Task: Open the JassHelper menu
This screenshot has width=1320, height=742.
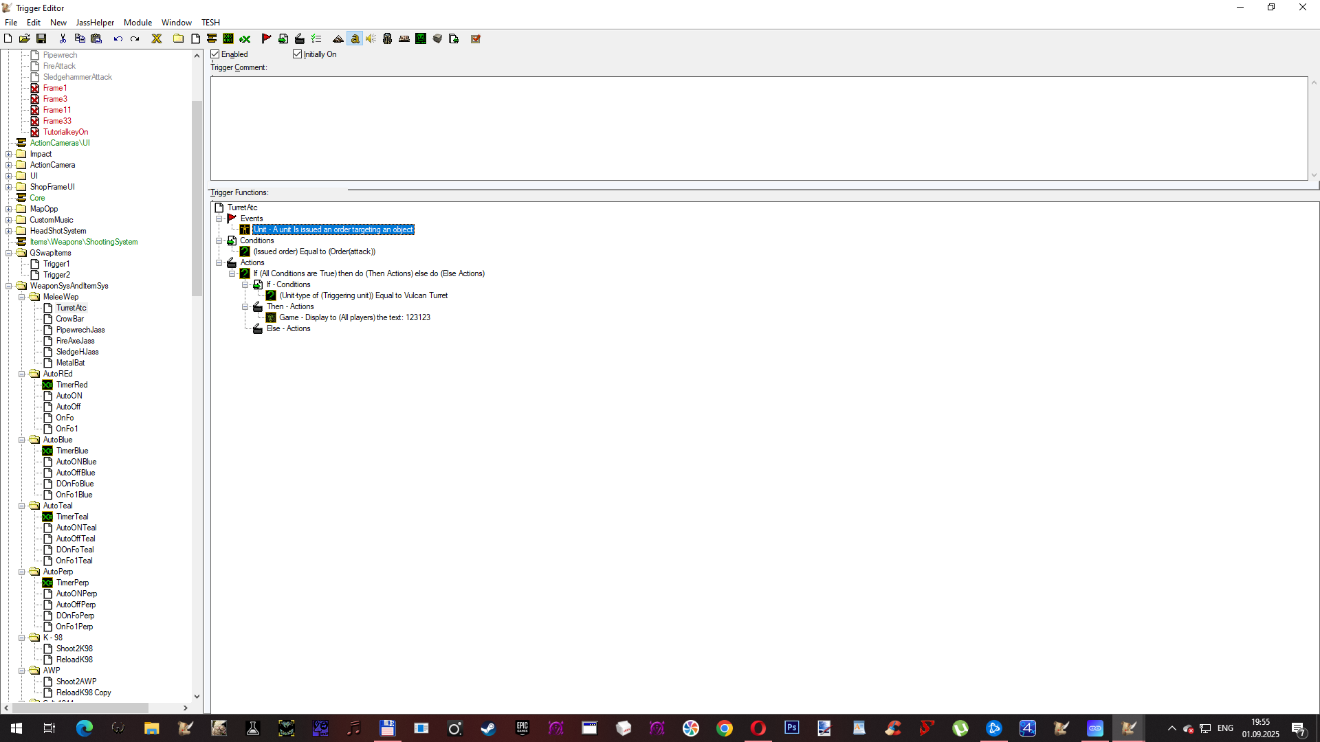Action: (95, 23)
